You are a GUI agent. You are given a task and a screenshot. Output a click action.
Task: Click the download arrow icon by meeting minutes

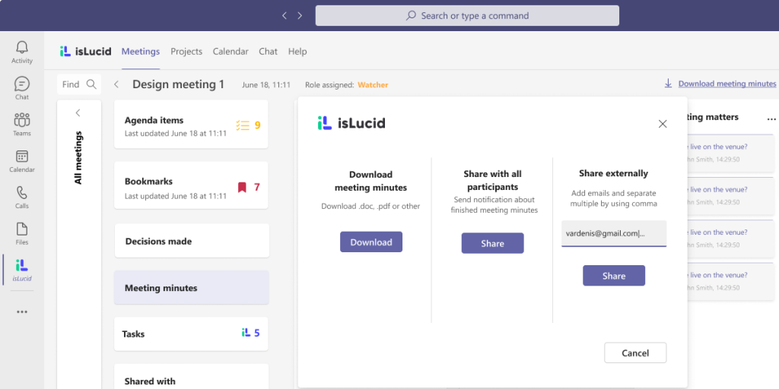668,84
